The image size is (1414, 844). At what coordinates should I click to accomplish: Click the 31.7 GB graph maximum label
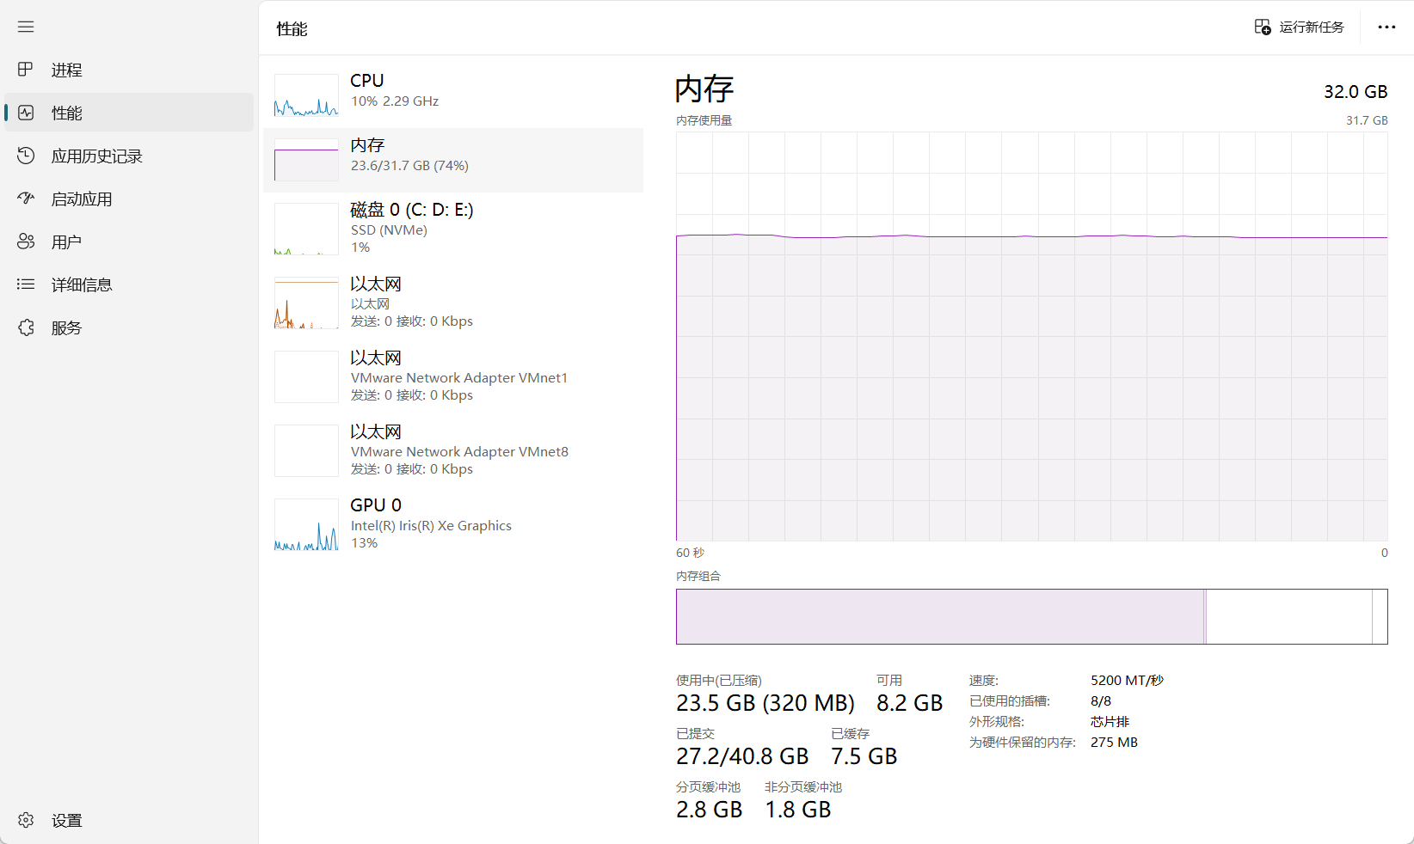(1367, 120)
